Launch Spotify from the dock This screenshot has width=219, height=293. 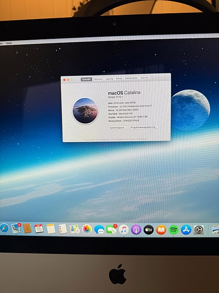tap(173, 230)
